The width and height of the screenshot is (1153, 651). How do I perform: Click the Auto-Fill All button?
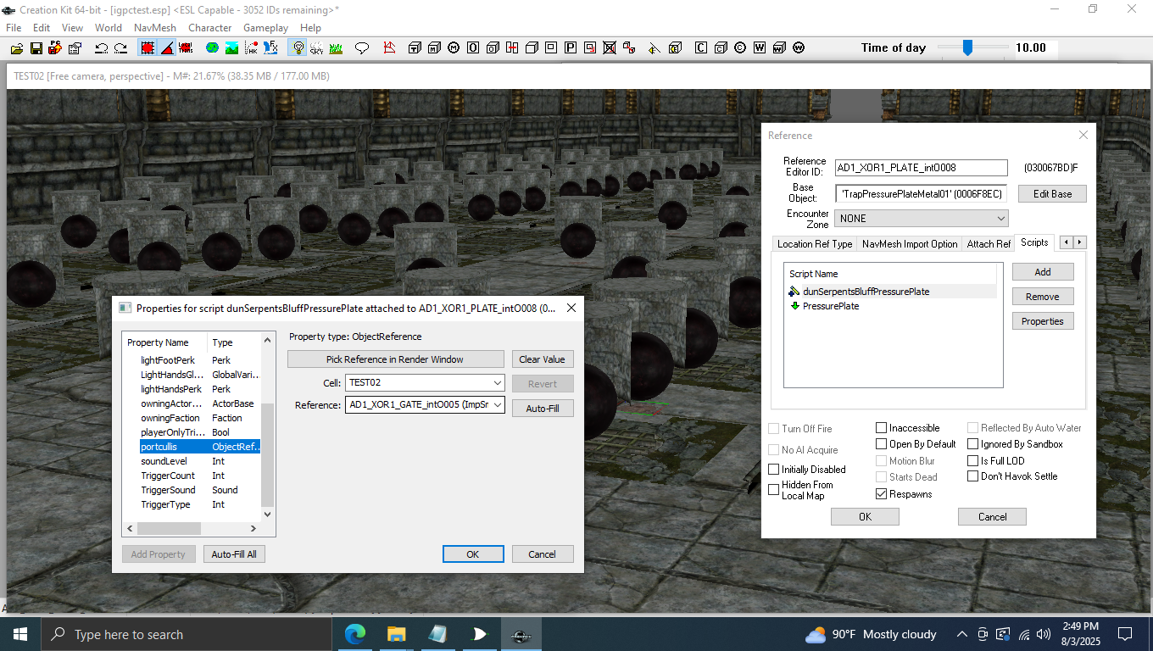(234, 554)
